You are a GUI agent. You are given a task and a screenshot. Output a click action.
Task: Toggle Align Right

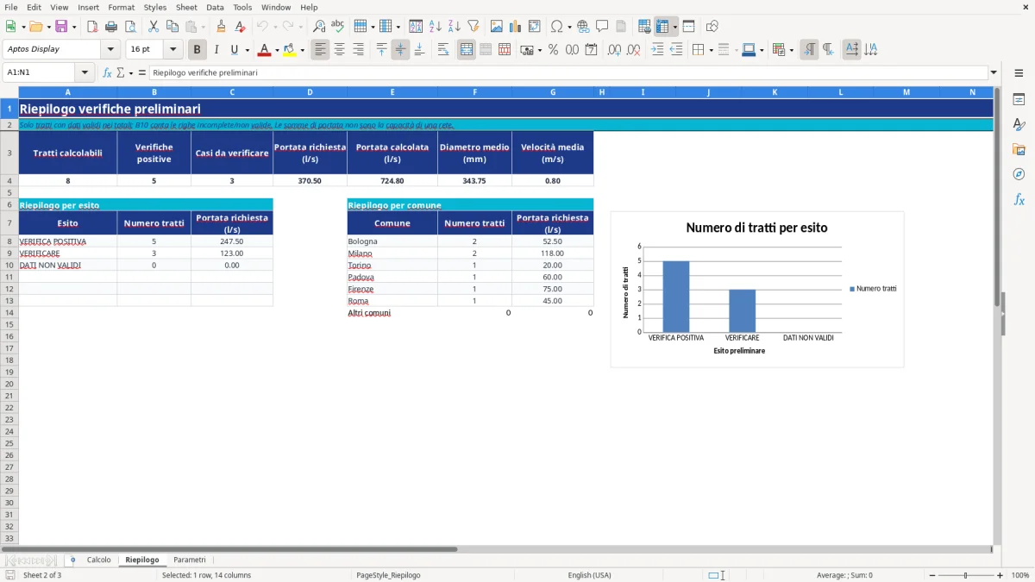tap(359, 50)
